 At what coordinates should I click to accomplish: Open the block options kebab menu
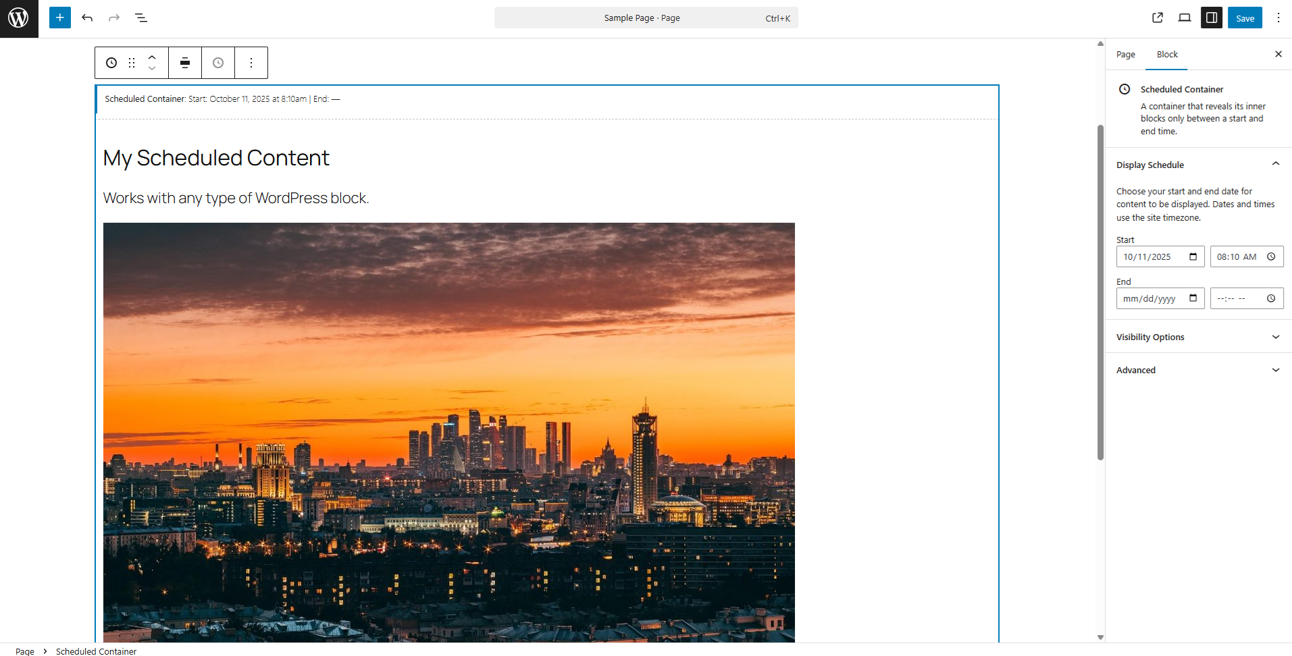coord(251,62)
